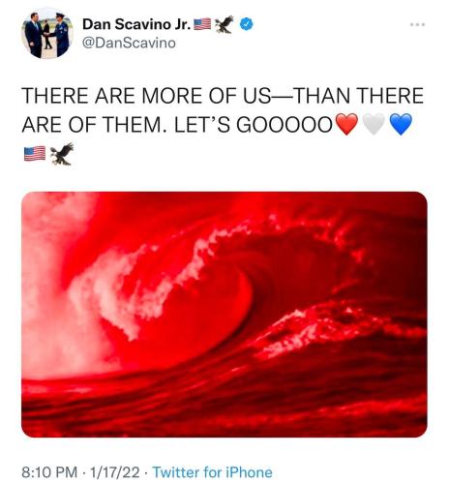Viewport: 449px width, 484px height.
Task: Click the eagle emoji below tweet text
Action: point(62,154)
